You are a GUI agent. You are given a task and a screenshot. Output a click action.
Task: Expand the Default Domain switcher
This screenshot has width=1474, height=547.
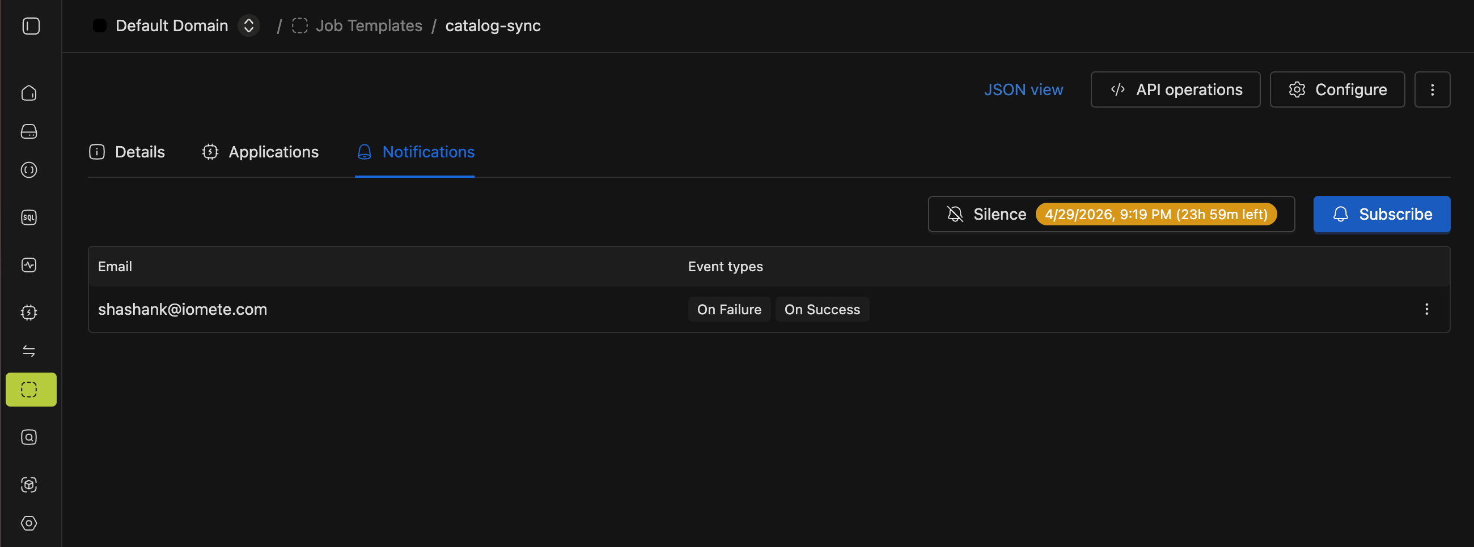tap(248, 25)
